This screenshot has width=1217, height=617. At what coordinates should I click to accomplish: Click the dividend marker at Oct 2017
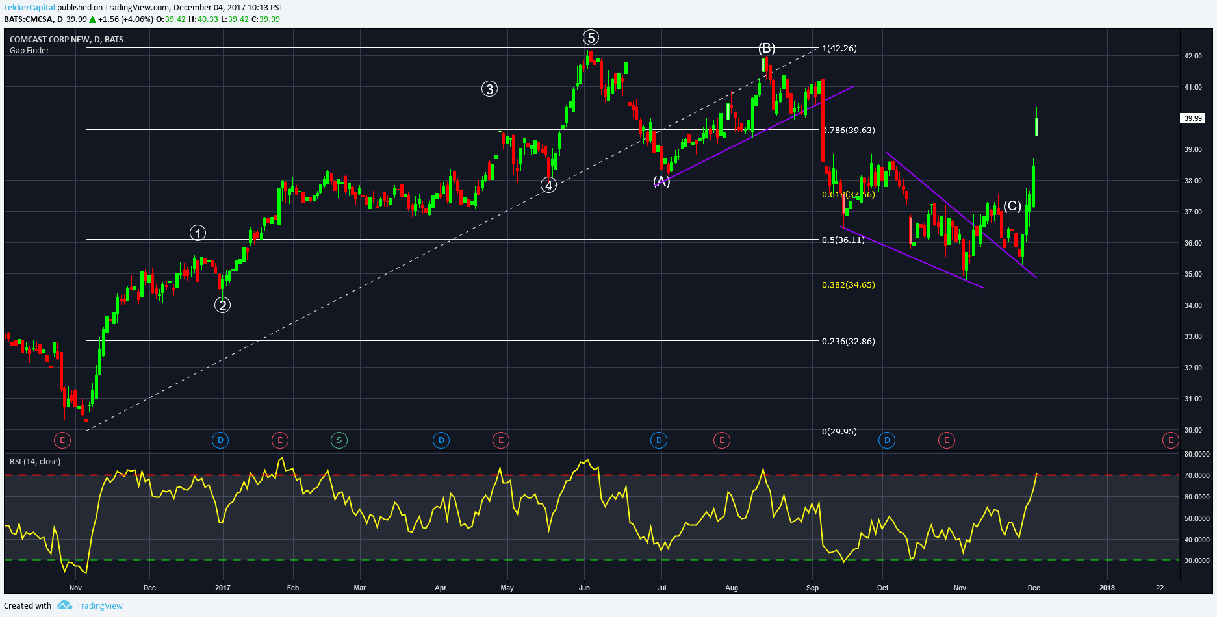887,440
